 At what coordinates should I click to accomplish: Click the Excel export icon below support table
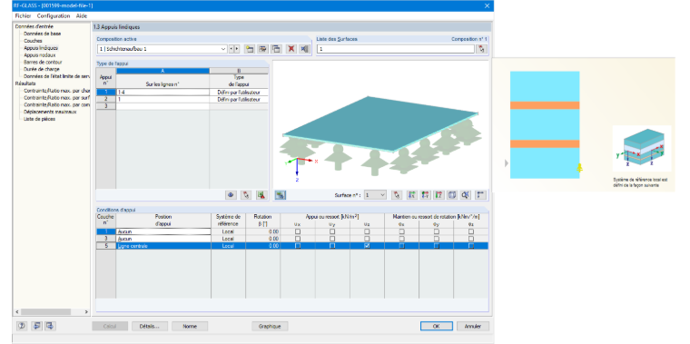(x=261, y=195)
